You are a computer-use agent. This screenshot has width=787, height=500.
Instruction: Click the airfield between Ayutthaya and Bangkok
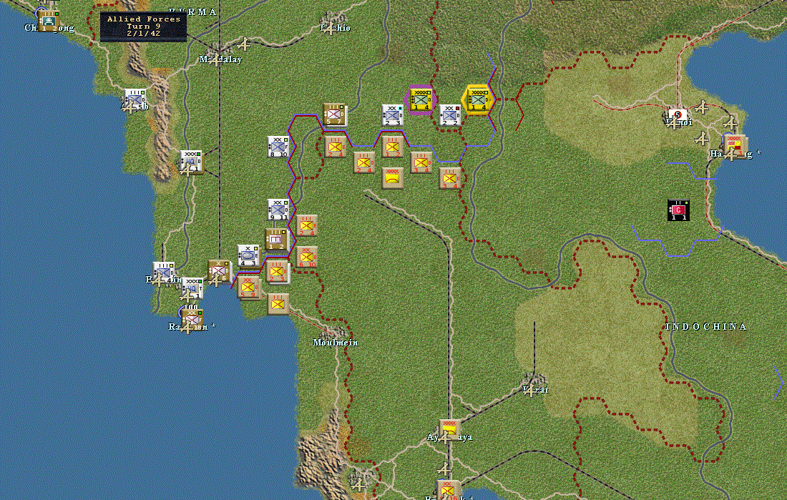click(x=444, y=469)
